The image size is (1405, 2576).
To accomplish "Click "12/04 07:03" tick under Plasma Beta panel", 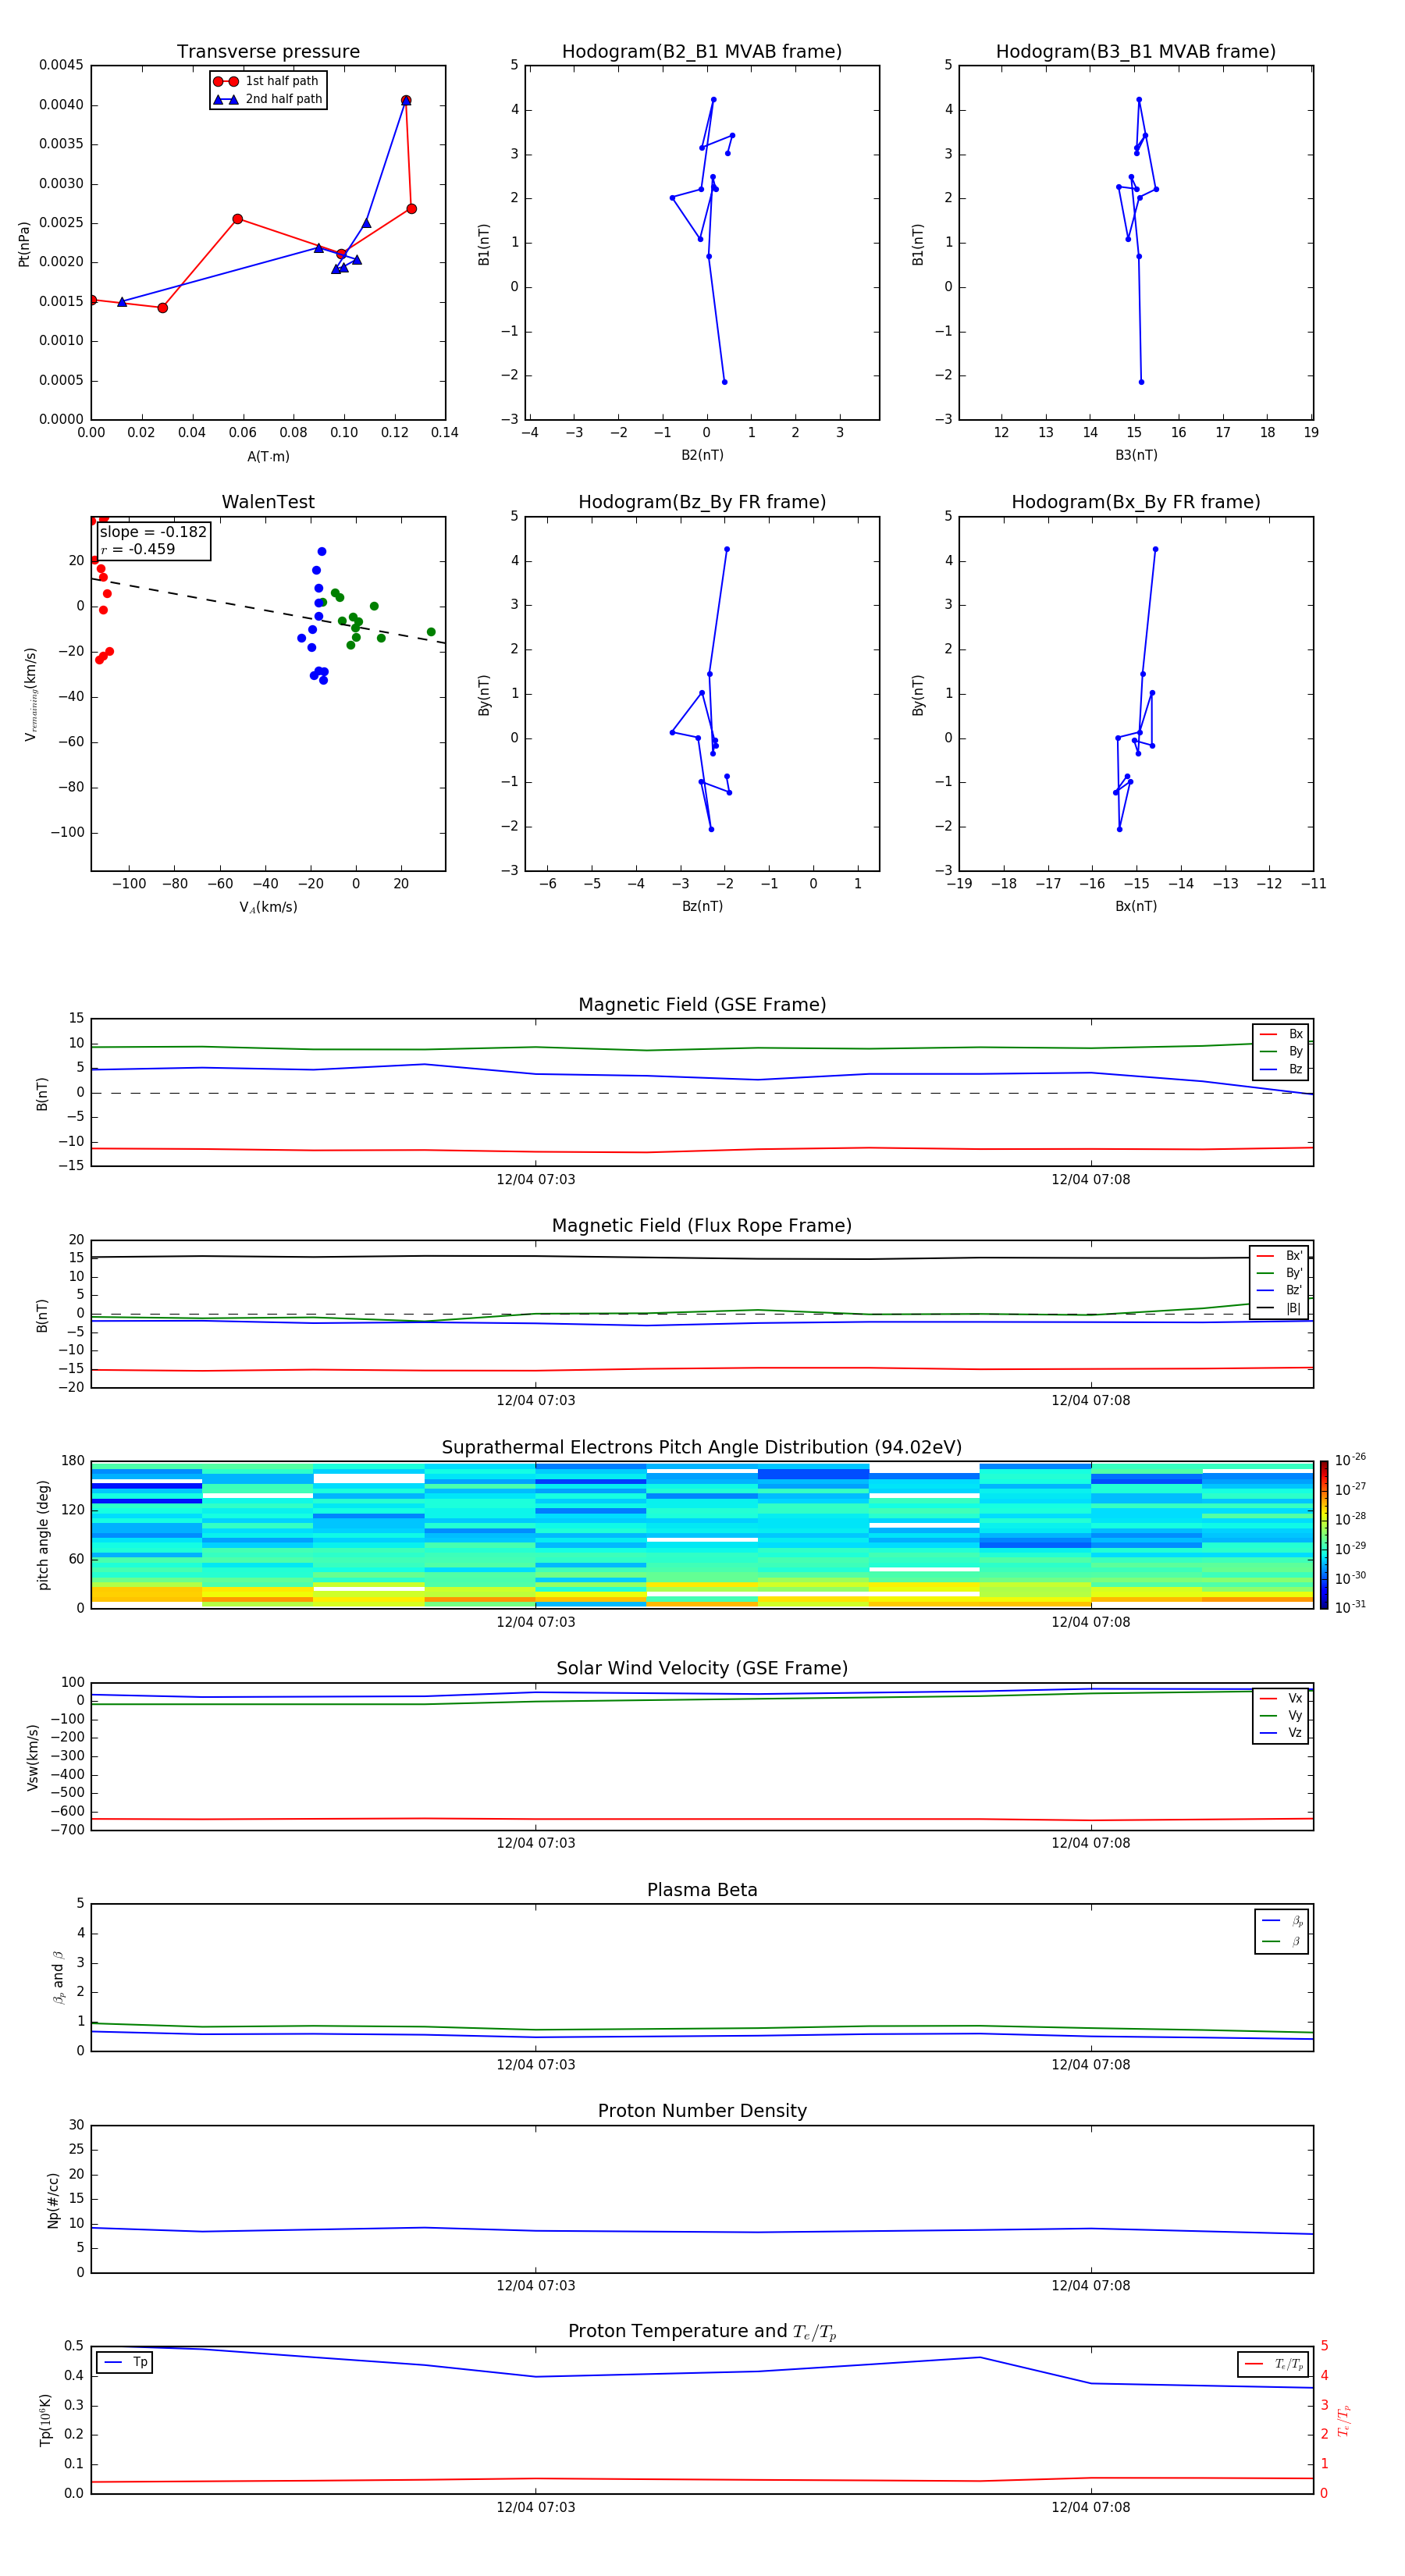I will tap(536, 2065).
